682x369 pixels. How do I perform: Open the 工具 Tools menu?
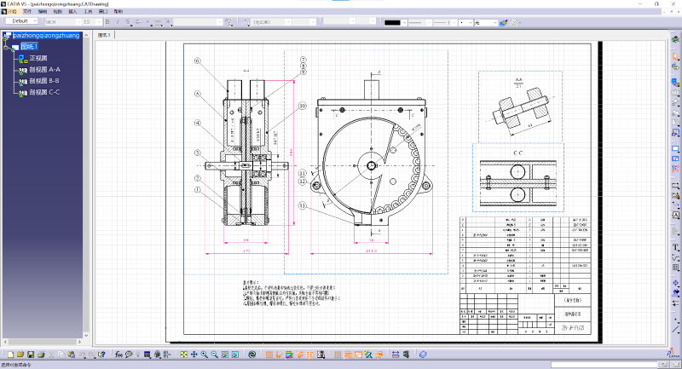(88, 12)
